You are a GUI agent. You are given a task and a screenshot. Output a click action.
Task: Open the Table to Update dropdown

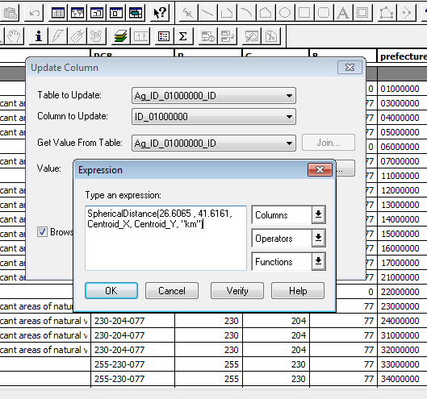214,95
